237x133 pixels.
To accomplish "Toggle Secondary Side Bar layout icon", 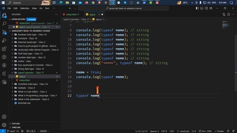I will click(206, 8).
